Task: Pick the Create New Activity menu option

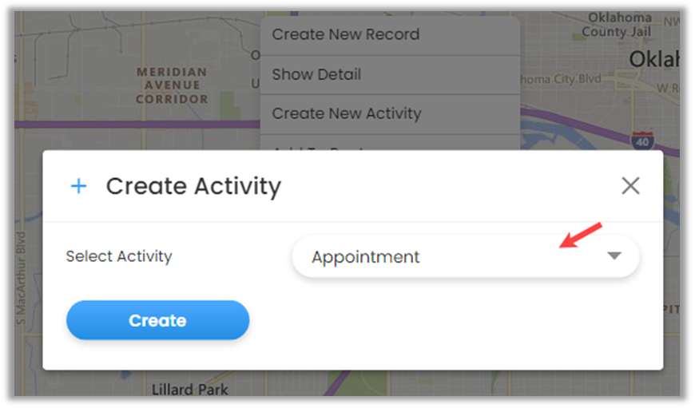Action: [x=346, y=113]
